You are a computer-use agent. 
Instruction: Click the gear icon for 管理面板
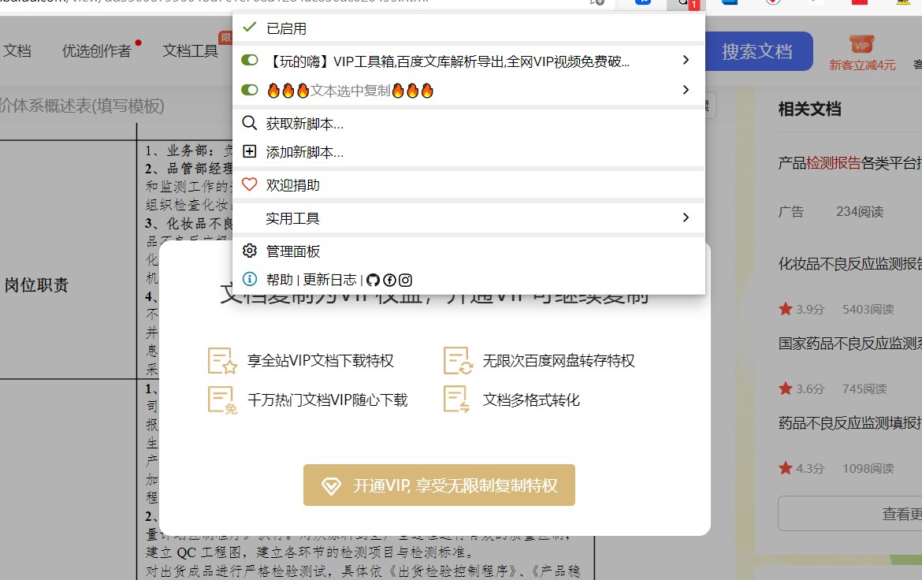[250, 251]
